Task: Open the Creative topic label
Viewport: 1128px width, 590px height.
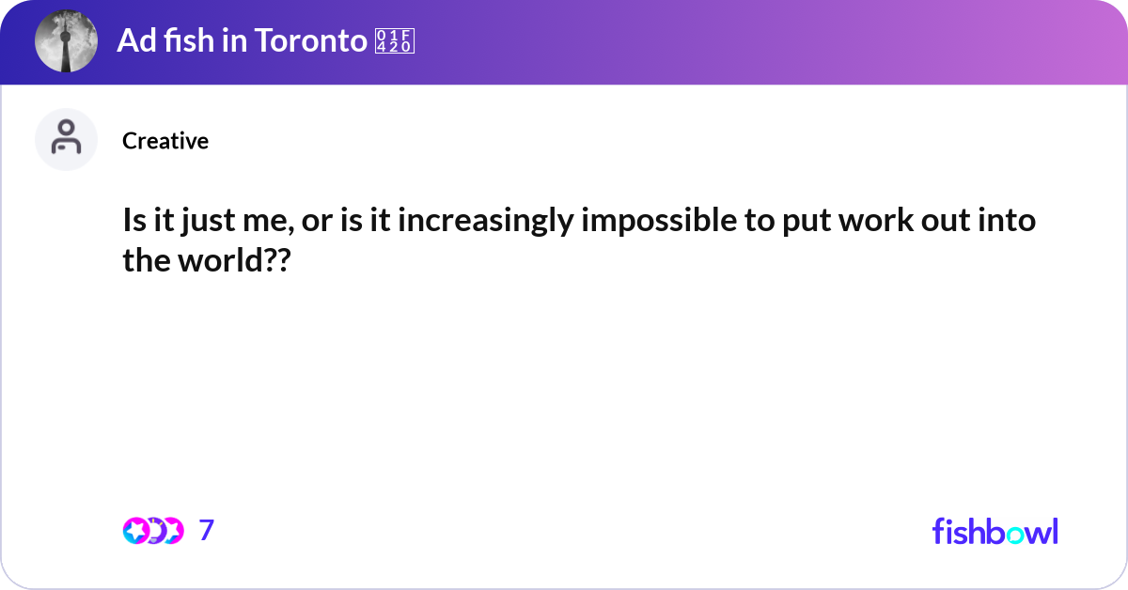Action: [x=165, y=141]
